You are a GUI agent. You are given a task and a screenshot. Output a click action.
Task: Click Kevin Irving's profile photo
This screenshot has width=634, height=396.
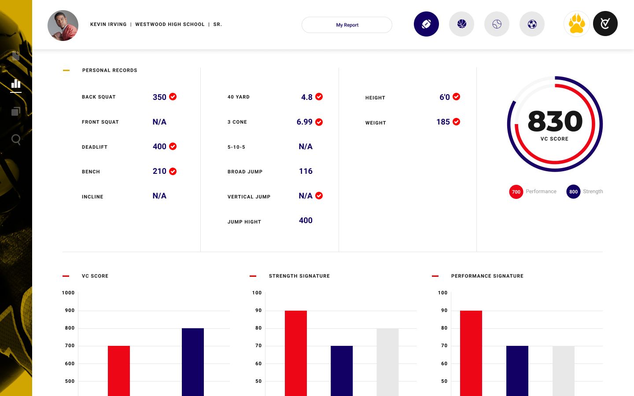point(63,25)
